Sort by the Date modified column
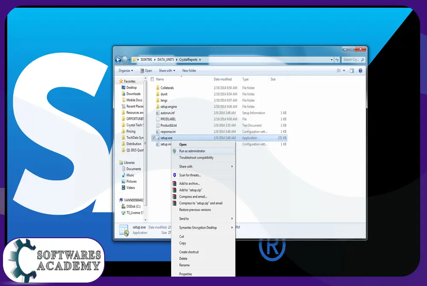Screen dimensions: 427x286 coord(222,79)
